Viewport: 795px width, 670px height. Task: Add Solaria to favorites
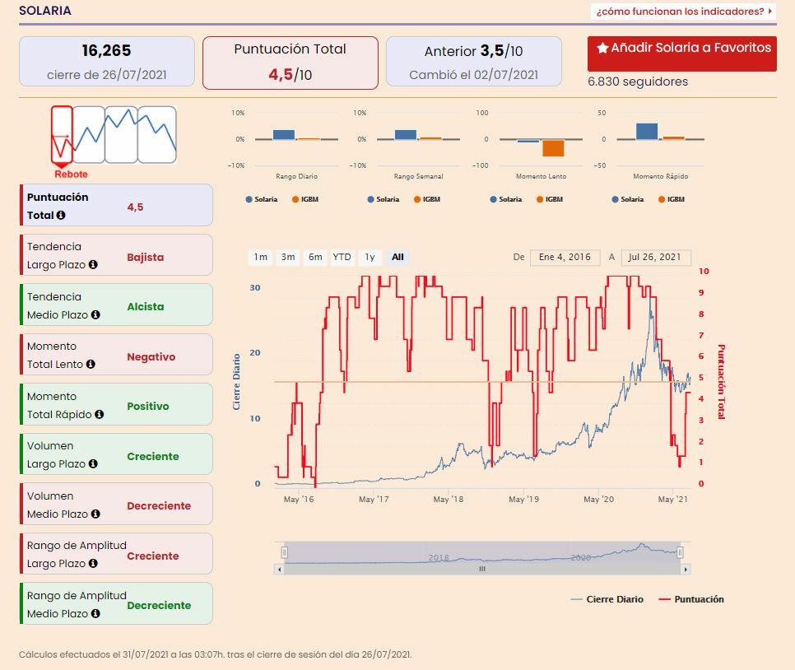point(682,54)
